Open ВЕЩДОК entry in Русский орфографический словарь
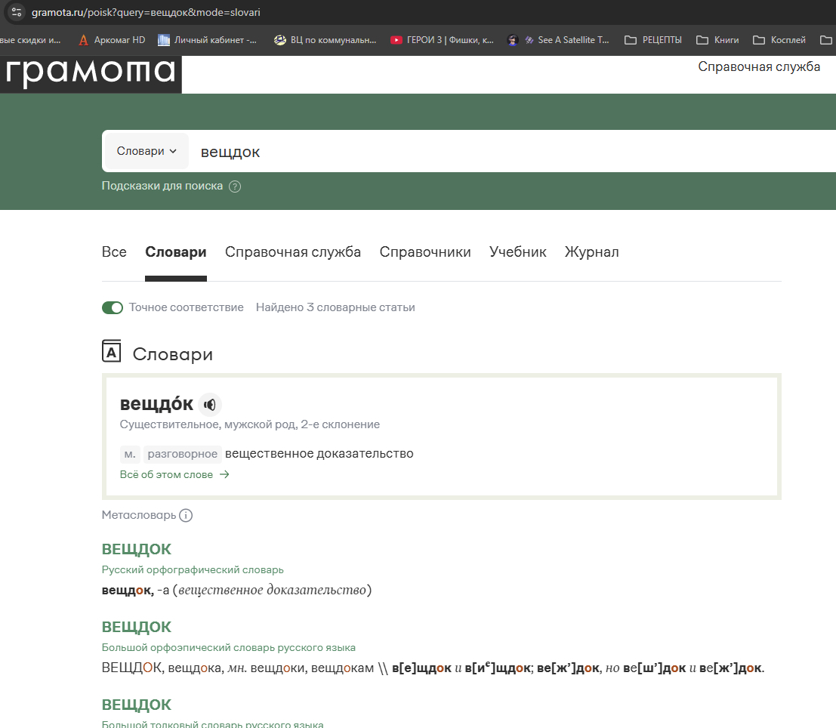The height and width of the screenshot is (728, 836). (x=137, y=549)
